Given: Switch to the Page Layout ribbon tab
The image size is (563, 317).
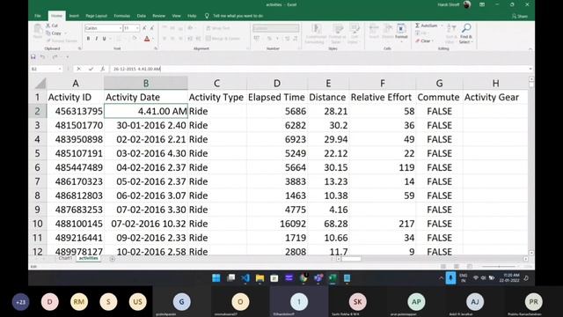Looking at the screenshot, I should [96, 16].
